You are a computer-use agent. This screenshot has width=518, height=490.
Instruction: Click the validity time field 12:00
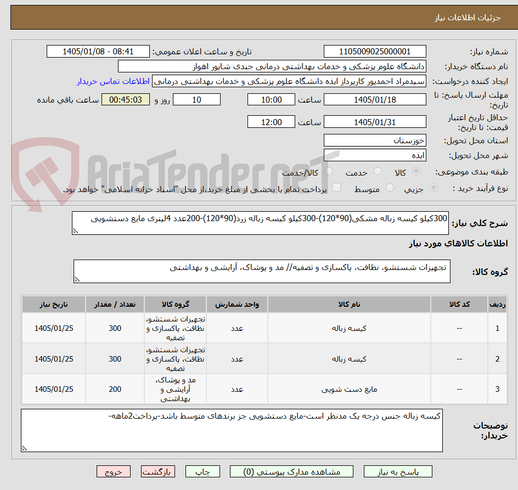coord(271,122)
